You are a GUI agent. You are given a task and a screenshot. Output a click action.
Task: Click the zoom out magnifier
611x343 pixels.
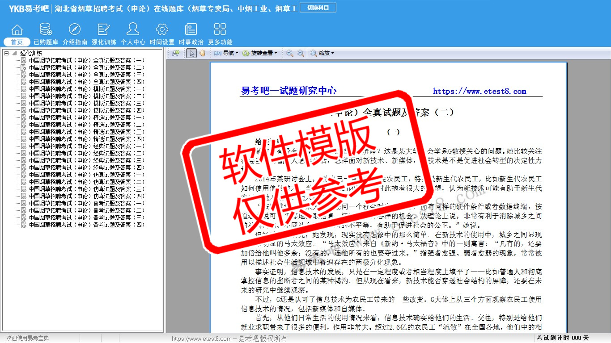point(290,53)
